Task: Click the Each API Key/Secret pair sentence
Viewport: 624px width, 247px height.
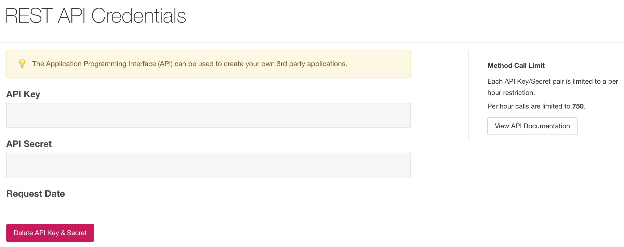Action: point(553,81)
